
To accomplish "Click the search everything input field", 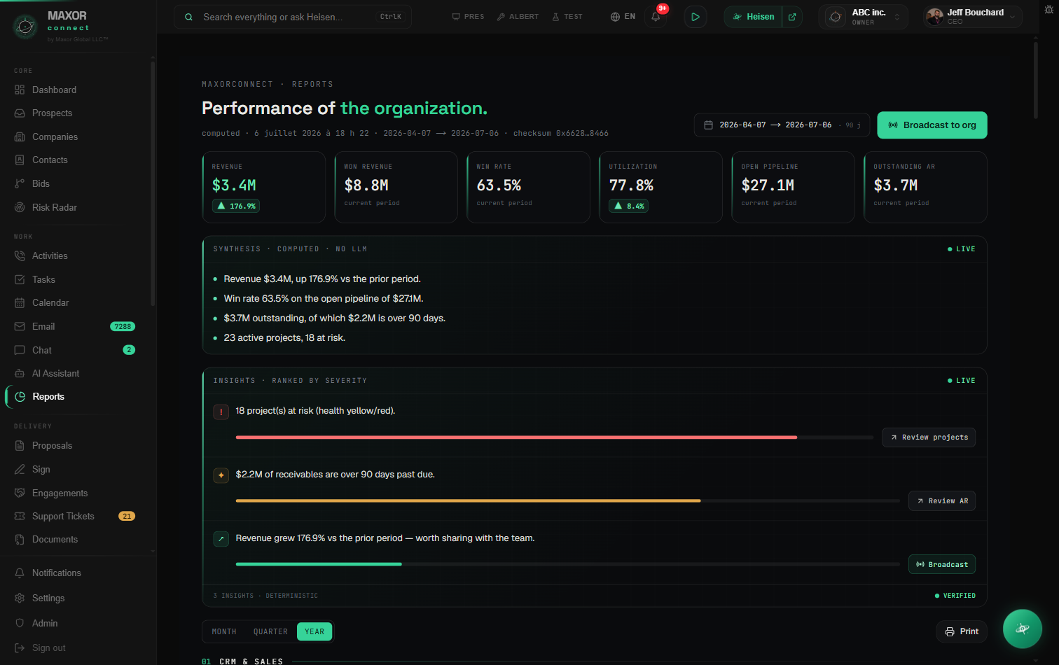I will (293, 17).
